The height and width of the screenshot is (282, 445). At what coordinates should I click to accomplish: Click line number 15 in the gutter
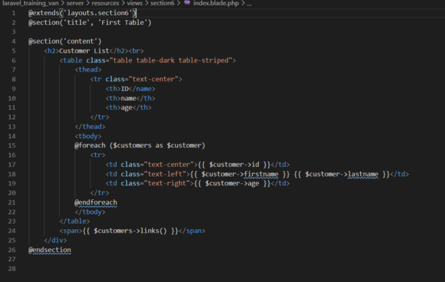tap(12, 145)
